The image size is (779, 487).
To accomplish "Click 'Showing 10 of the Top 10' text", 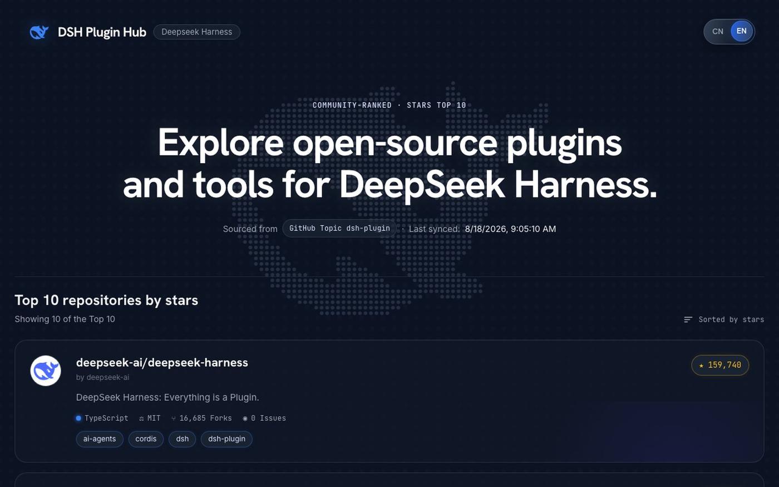I will pyautogui.click(x=65, y=319).
